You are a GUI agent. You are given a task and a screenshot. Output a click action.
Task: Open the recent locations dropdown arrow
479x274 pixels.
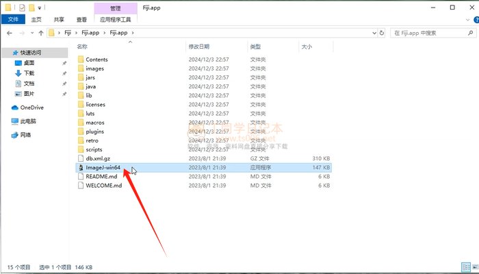31,33
